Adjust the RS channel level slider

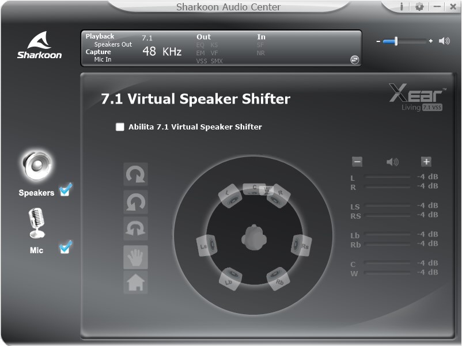[388, 215]
